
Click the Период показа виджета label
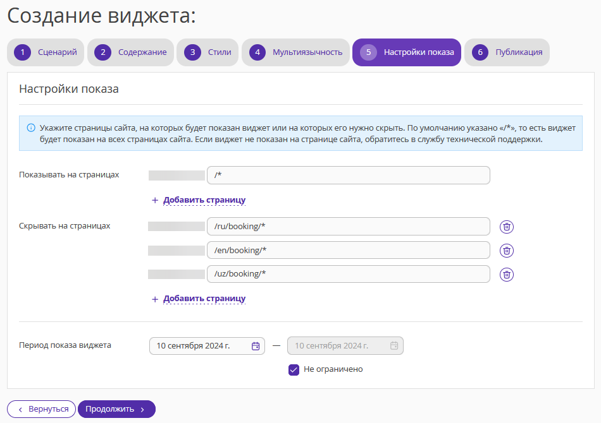pyautogui.click(x=65, y=345)
